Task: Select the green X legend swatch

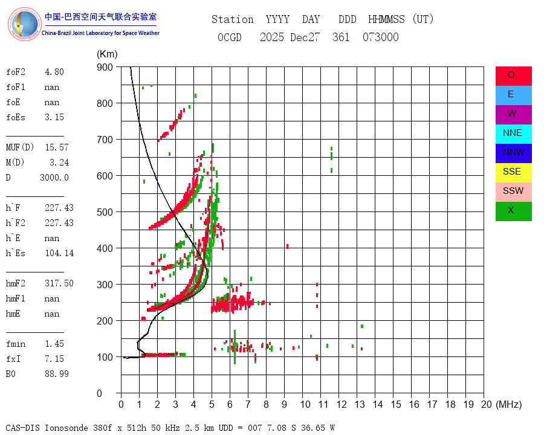Action: coord(513,211)
